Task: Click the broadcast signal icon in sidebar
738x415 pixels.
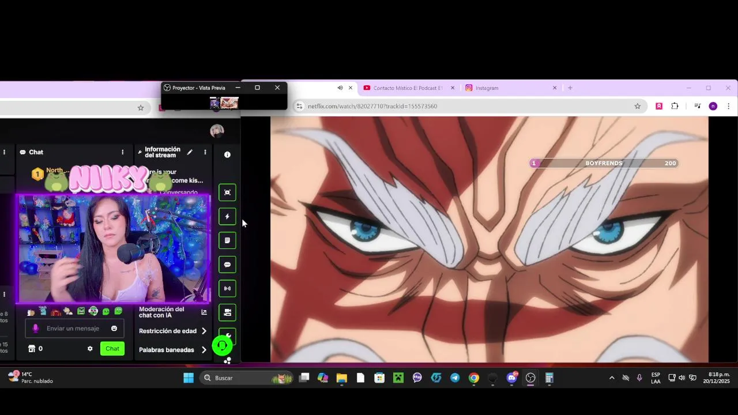Action: [227, 288]
